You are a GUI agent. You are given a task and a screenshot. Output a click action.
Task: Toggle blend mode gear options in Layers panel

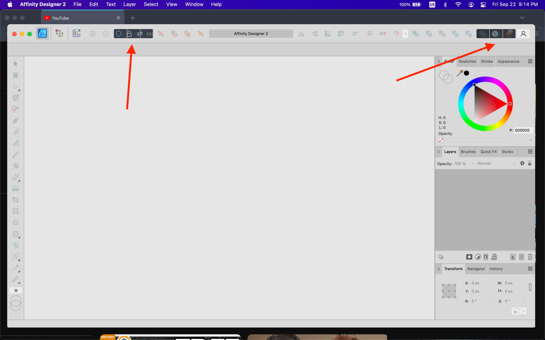pos(522,163)
